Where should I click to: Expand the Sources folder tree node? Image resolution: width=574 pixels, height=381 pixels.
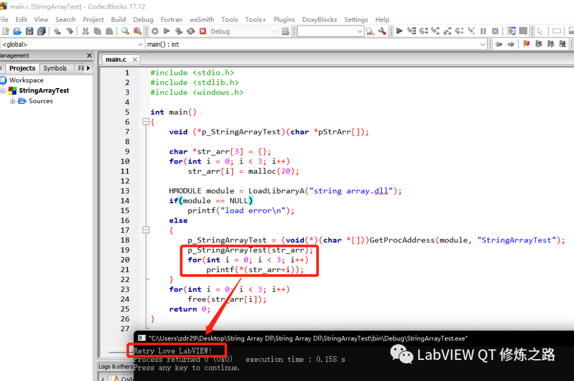click(x=13, y=101)
